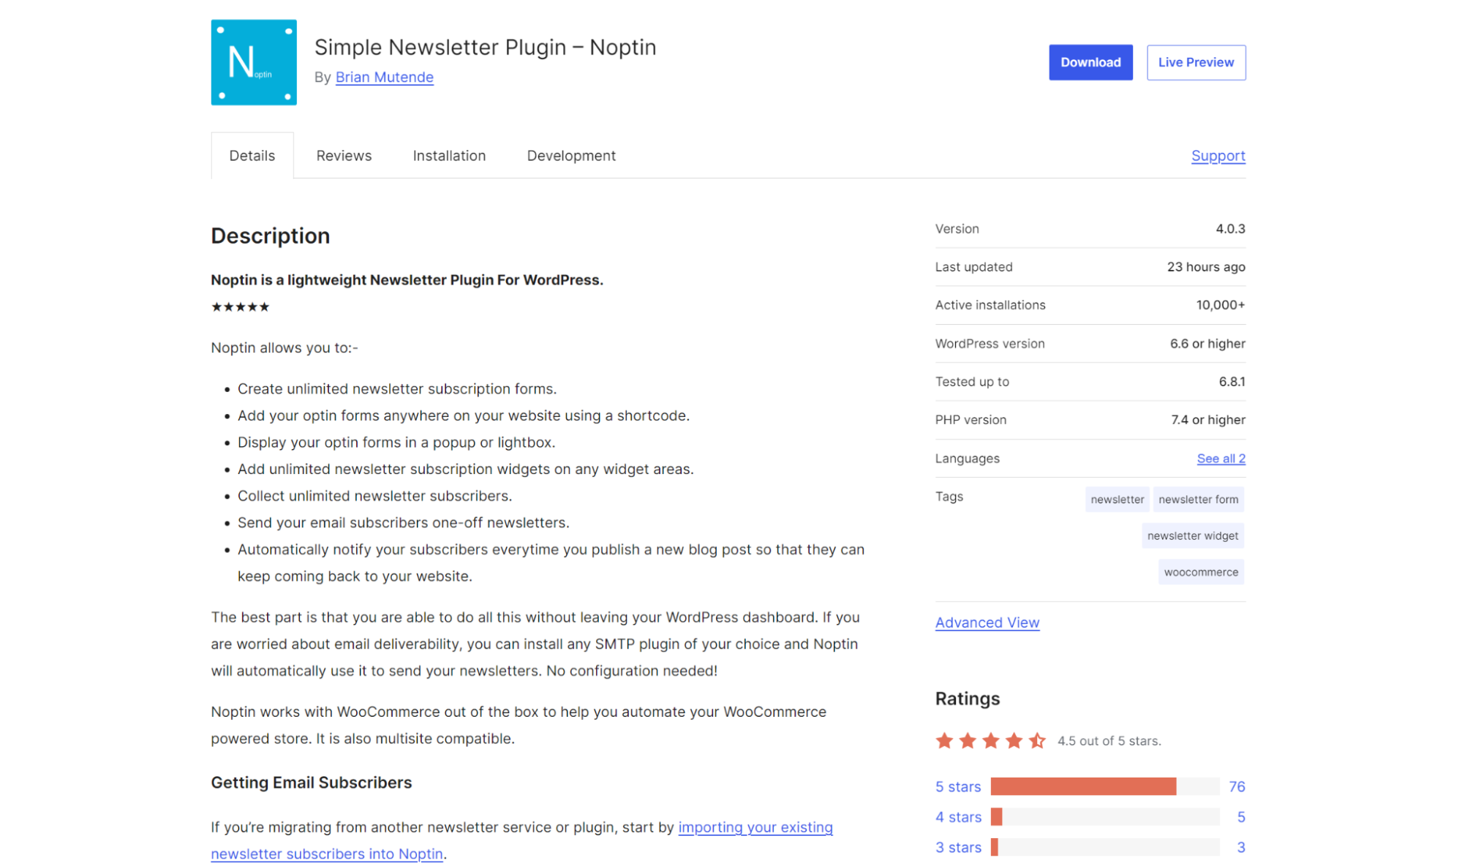Open author link Brian Mutende
Image resolution: width=1462 pixels, height=866 pixels.
click(384, 77)
